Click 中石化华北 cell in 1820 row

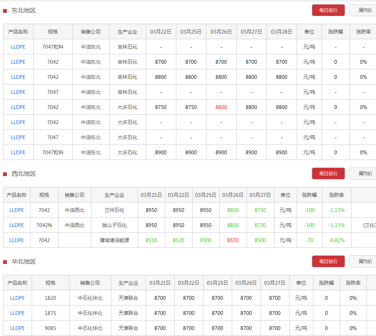point(90,298)
